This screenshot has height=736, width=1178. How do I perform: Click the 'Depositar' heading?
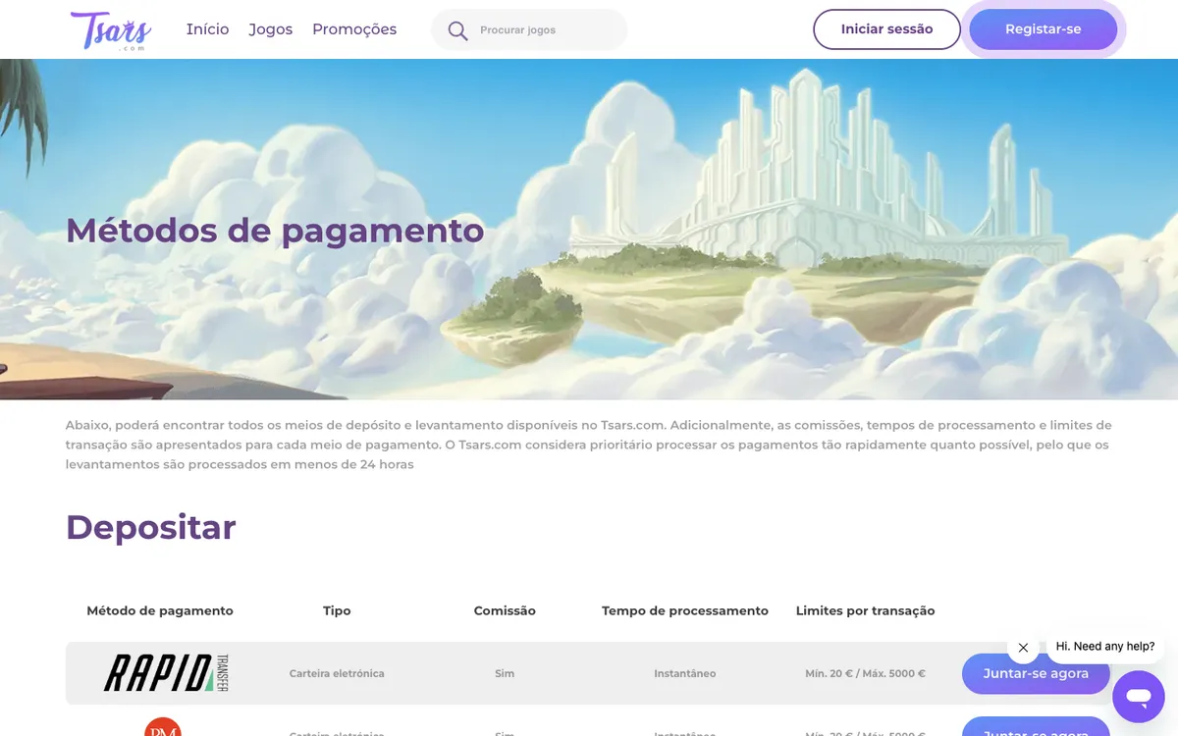pyautogui.click(x=151, y=527)
